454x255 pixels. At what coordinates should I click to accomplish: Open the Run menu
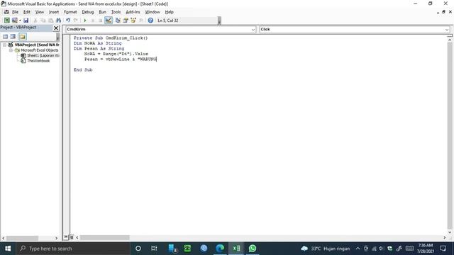[102, 12]
